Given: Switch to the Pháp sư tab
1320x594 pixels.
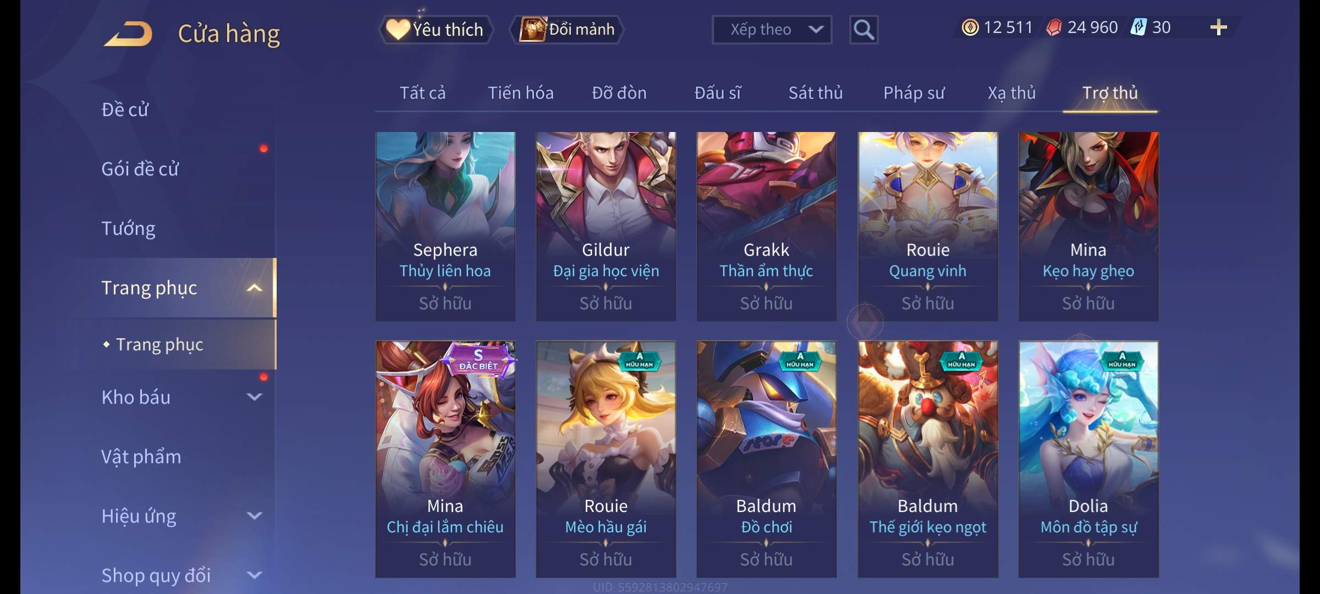Looking at the screenshot, I should click(914, 93).
